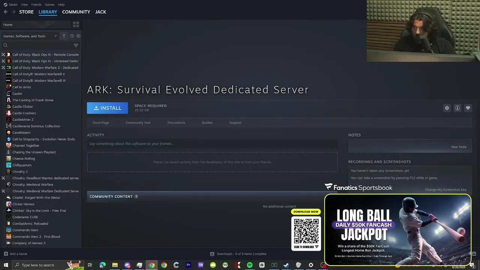480x270 pixels.
Task: Click the library search field
Action: click(37, 45)
